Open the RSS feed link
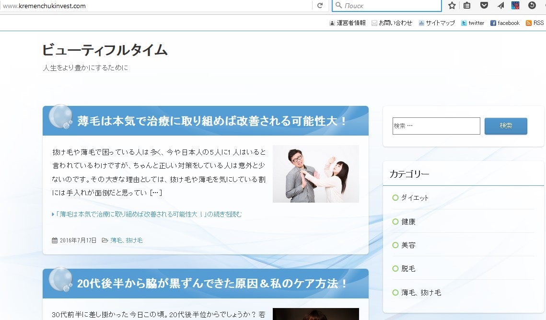The width and height of the screenshot is (546, 320). click(x=535, y=23)
